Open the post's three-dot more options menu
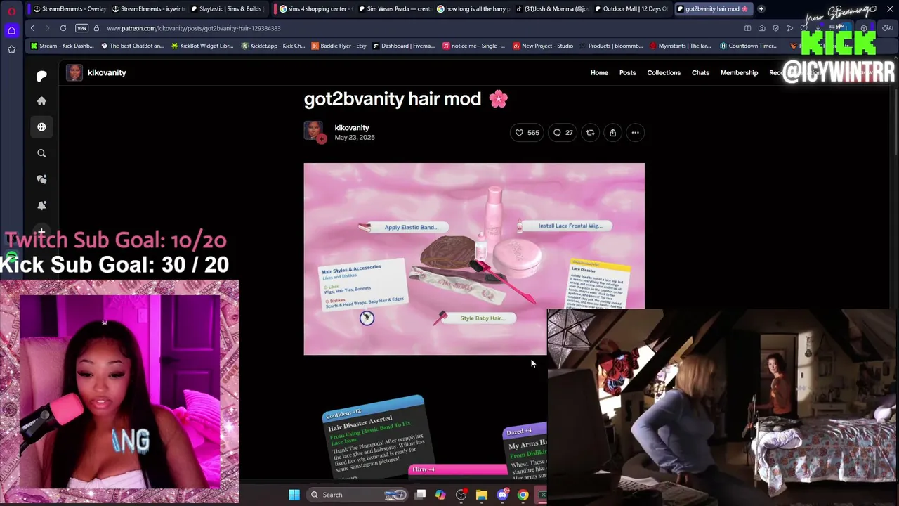The height and width of the screenshot is (506, 899). (x=635, y=133)
